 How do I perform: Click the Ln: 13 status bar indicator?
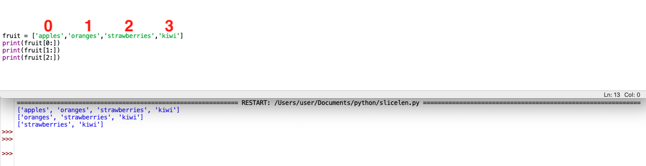(612, 95)
